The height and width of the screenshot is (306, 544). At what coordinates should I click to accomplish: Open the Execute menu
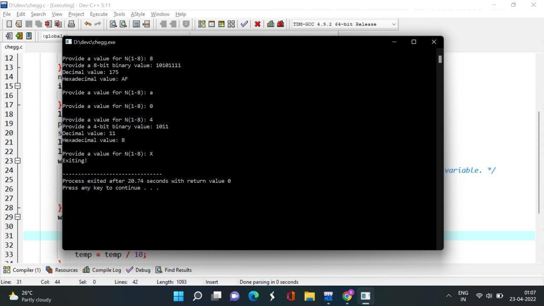[x=99, y=14]
